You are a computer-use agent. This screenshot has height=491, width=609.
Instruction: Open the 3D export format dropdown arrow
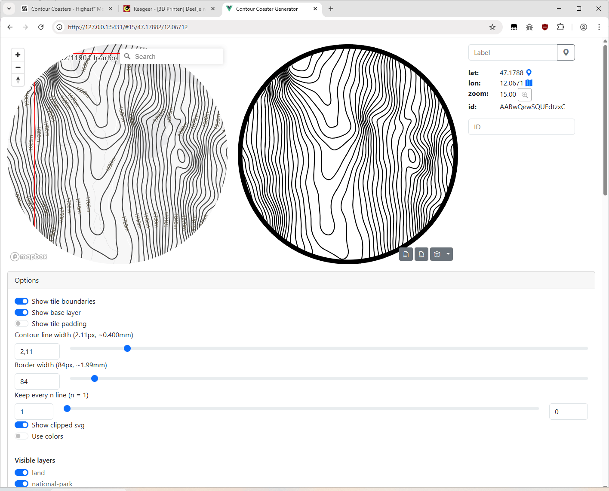point(448,254)
